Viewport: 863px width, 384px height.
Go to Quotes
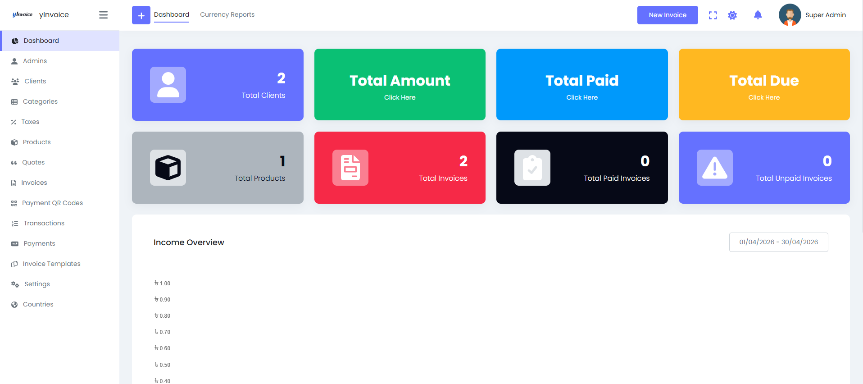(59, 162)
